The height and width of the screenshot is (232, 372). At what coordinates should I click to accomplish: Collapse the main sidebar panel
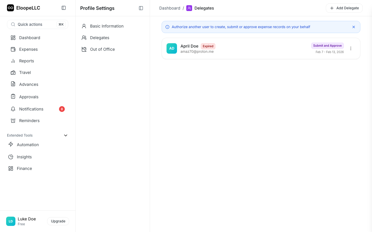64,8
